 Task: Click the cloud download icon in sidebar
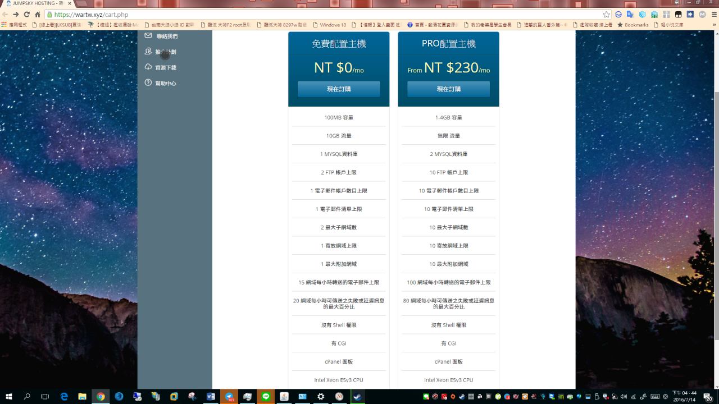148,67
